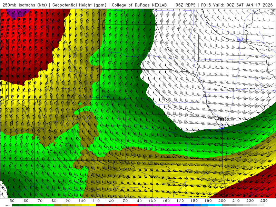
Task: Click the bright yellow swatch left of '110'
Action: click(92, 205)
